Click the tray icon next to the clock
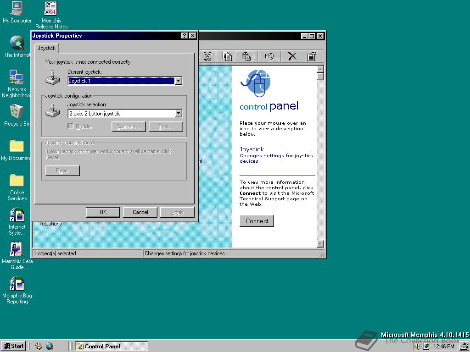The image size is (470, 352). (426, 346)
